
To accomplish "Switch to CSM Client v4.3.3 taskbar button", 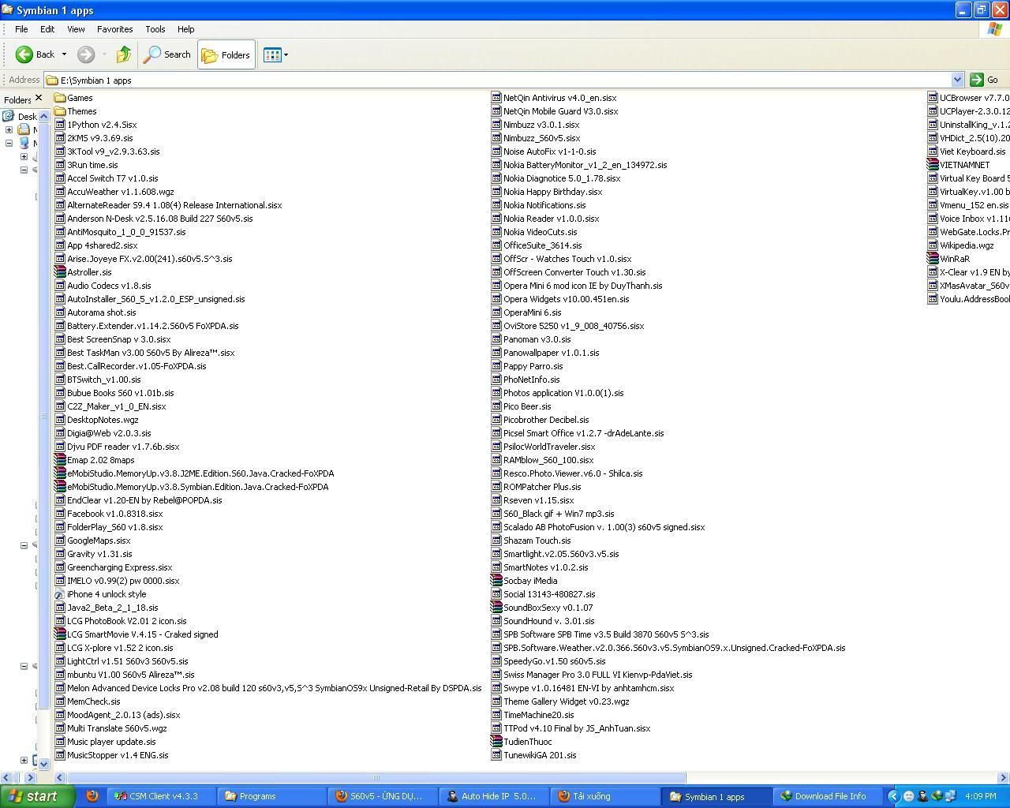I will tap(162, 796).
